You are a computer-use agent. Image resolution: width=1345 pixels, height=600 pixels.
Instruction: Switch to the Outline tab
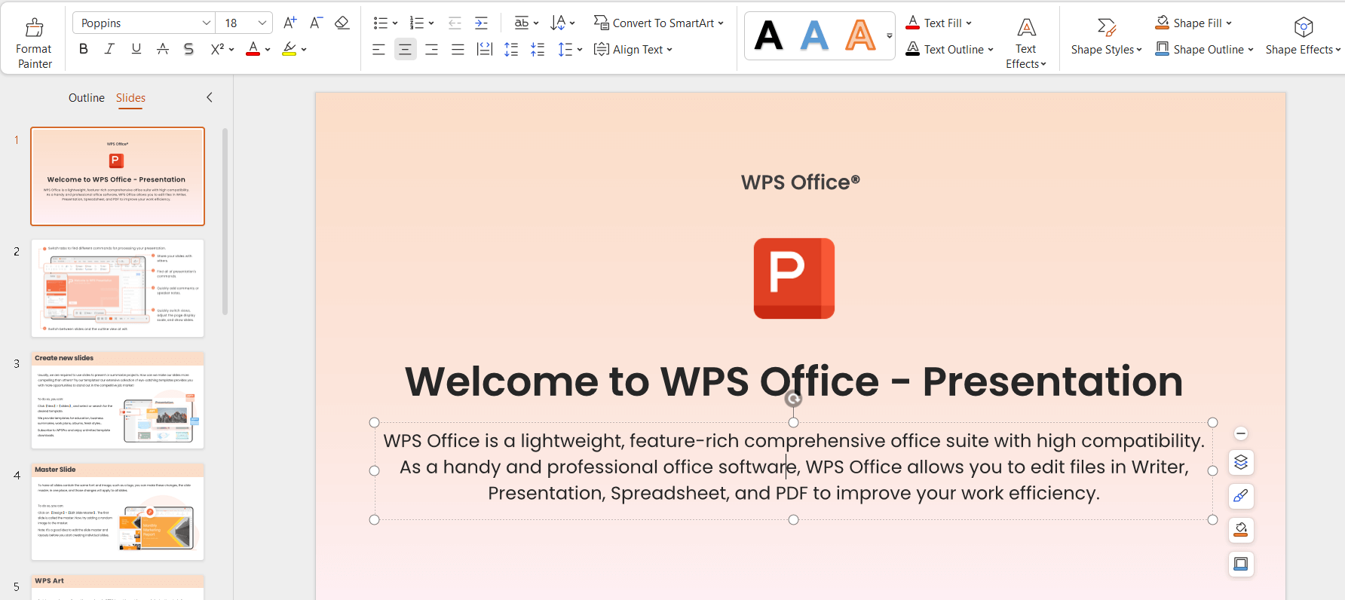click(x=87, y=98)
